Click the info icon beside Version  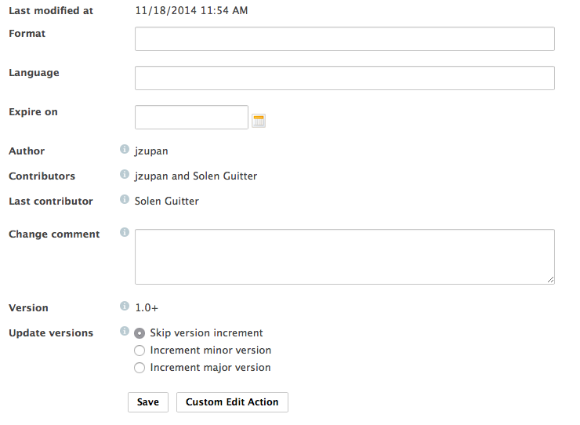(125, 306)
